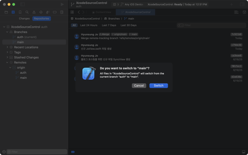Image resolution: width=248 pixels, height=155 pixels.
Task: Click XcodeSourceControl in the breadcrumb path
Action: point(87,19)
